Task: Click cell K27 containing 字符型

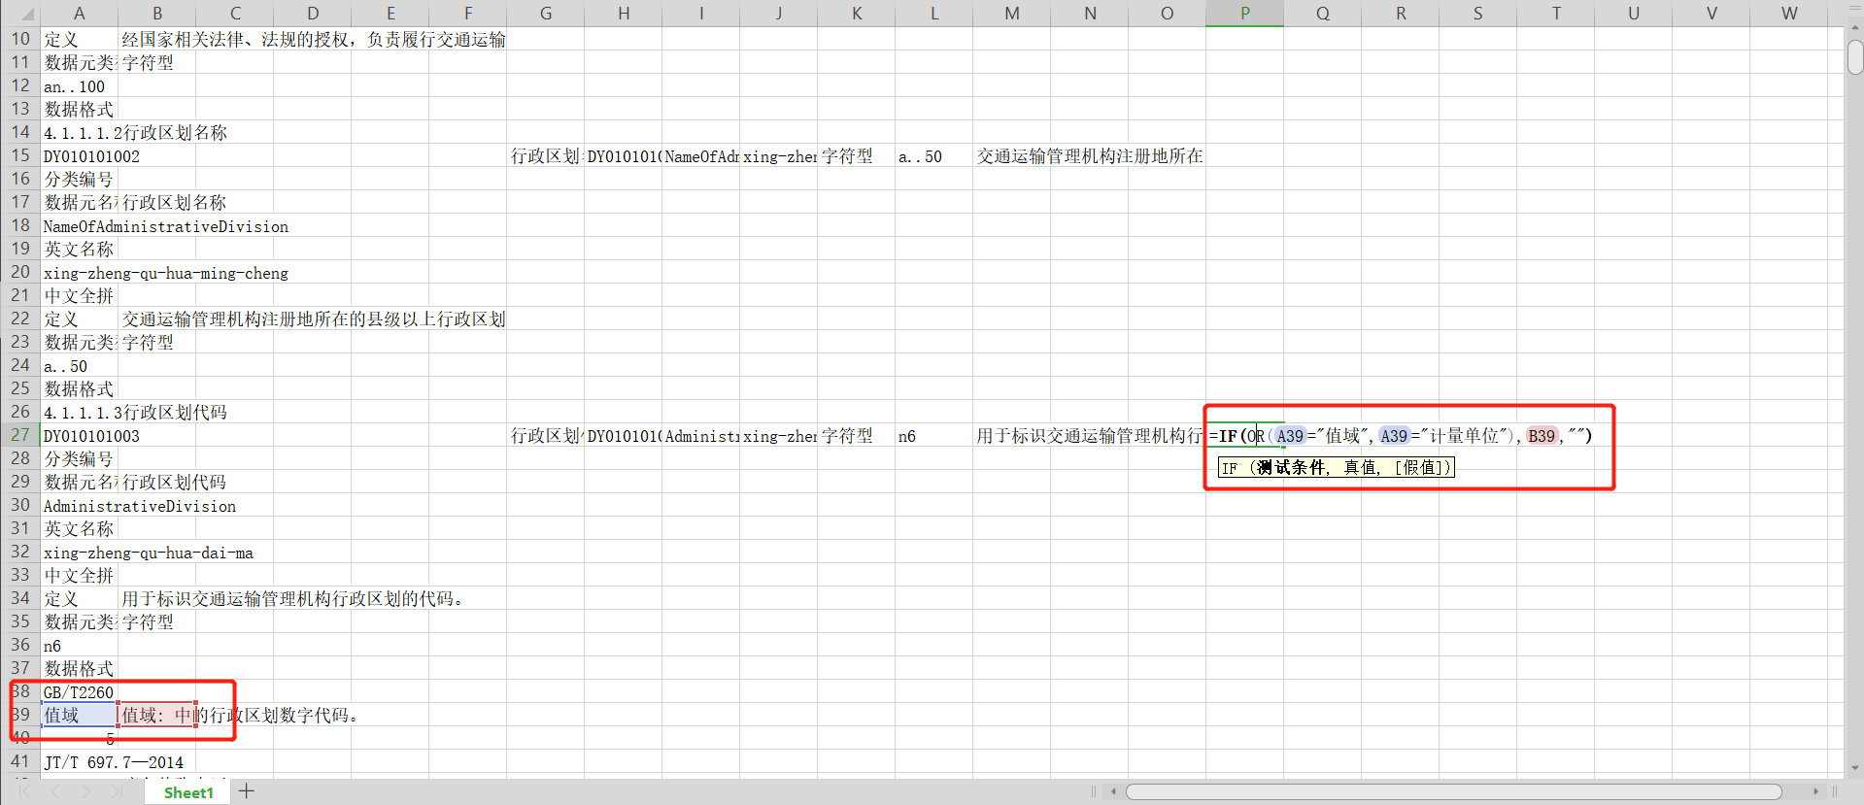Action: [x=857, y=435]
